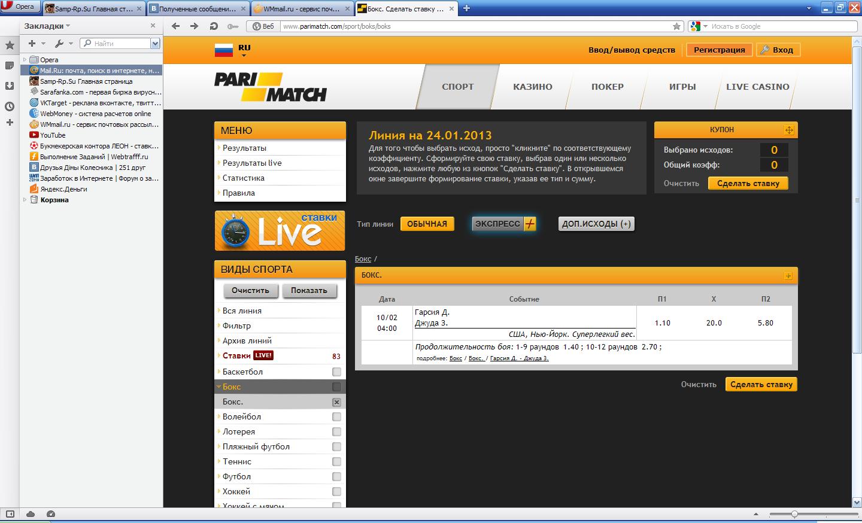The image size is (862, 523).
Task: Select the 1.10 odds for П1
Action: click(x=663, y=323)
